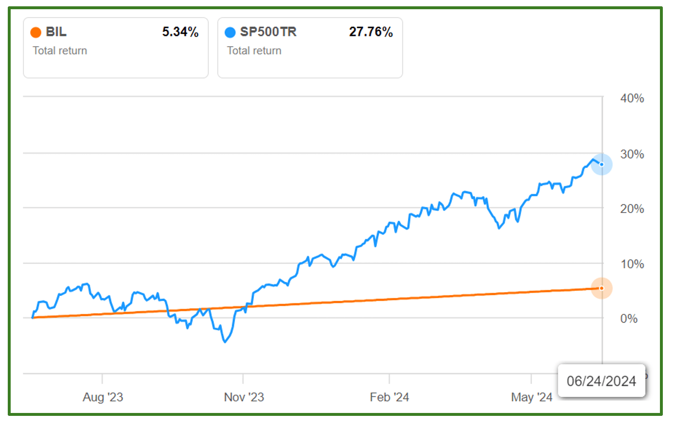Click the Feb '24 axis label
This screenshot has height=428, width=674.
pyautogui.click(x=389, y=397)
